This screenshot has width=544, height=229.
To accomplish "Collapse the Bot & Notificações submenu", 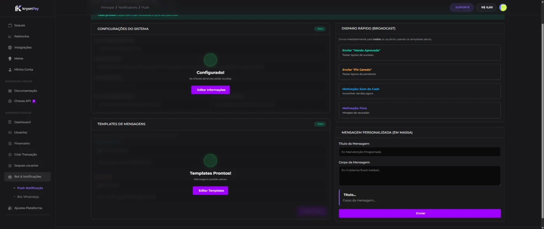I will click(x=27, y=177).
